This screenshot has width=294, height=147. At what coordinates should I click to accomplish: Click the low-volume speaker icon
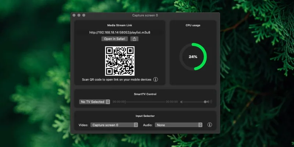pos(181,102)
